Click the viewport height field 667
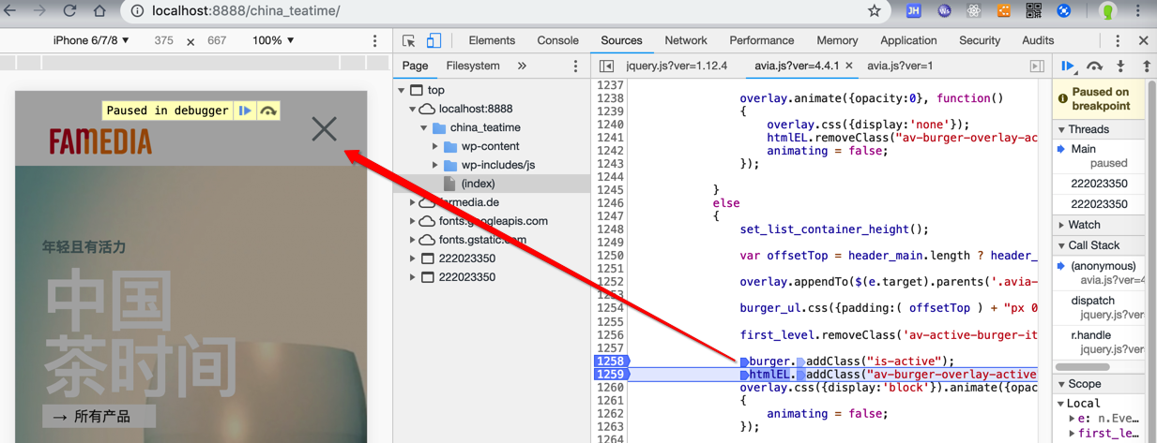Viewport: 1157px width, 443px height. pyautogui.click(x=217, y=41)
